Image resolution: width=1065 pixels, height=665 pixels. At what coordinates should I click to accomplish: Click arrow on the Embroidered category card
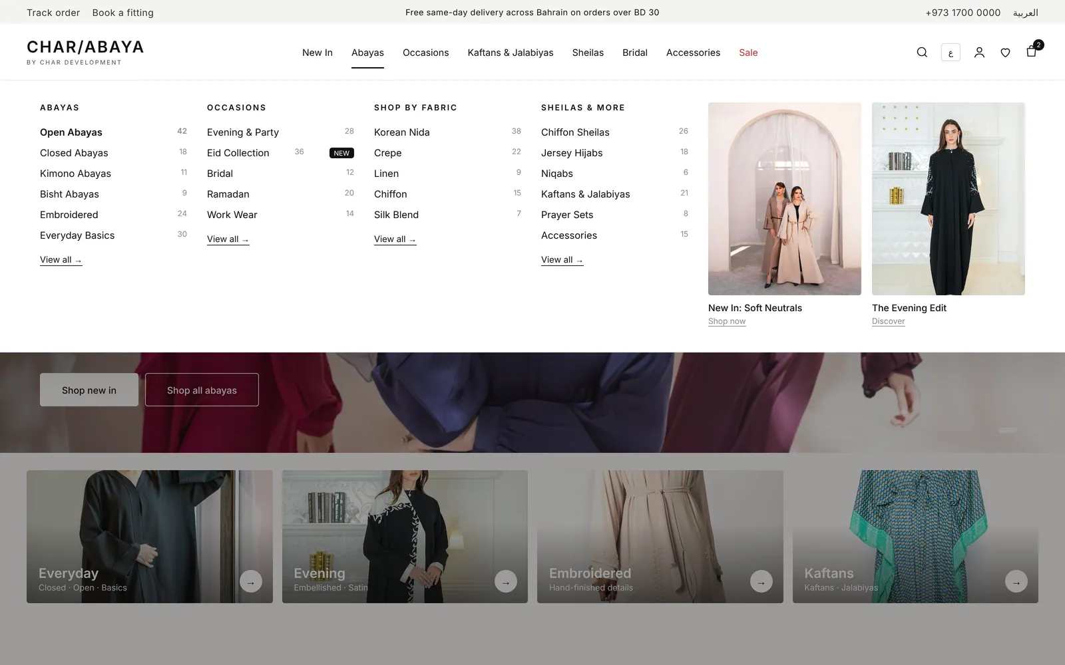click(x=761, y=582)
